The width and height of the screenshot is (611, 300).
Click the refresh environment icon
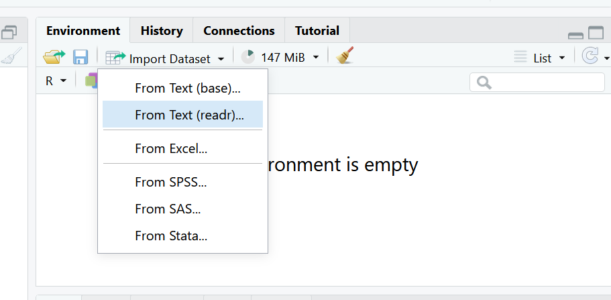(x=590, y=57)
